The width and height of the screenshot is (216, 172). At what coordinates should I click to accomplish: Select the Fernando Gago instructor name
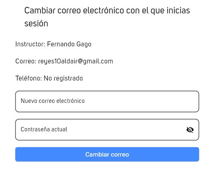click(69, 44)
